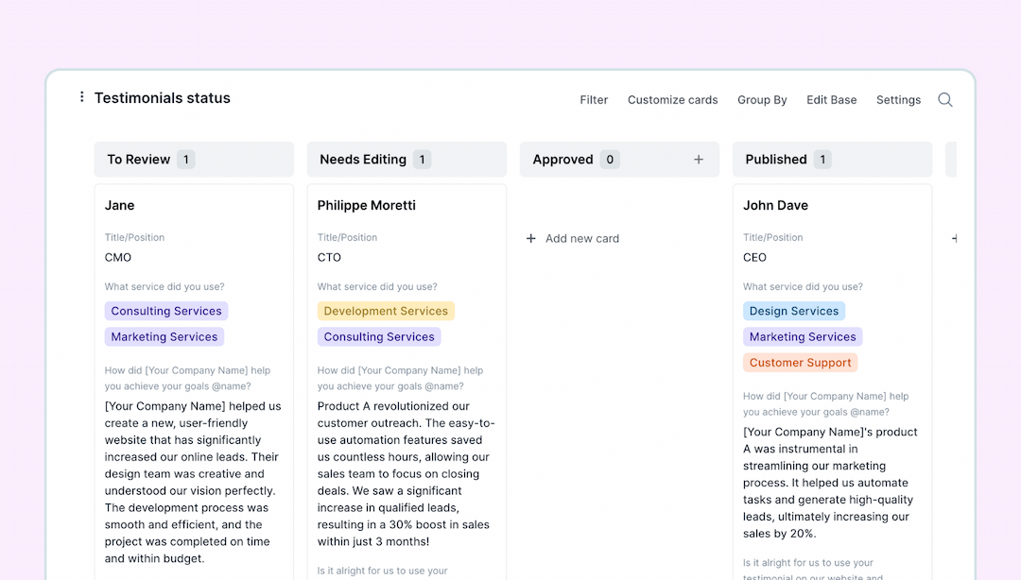
Task: Click the plus icon at the far right edge
Action: click(953, 238)
